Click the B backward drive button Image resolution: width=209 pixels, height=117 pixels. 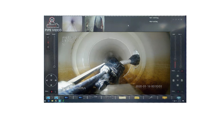48,47
